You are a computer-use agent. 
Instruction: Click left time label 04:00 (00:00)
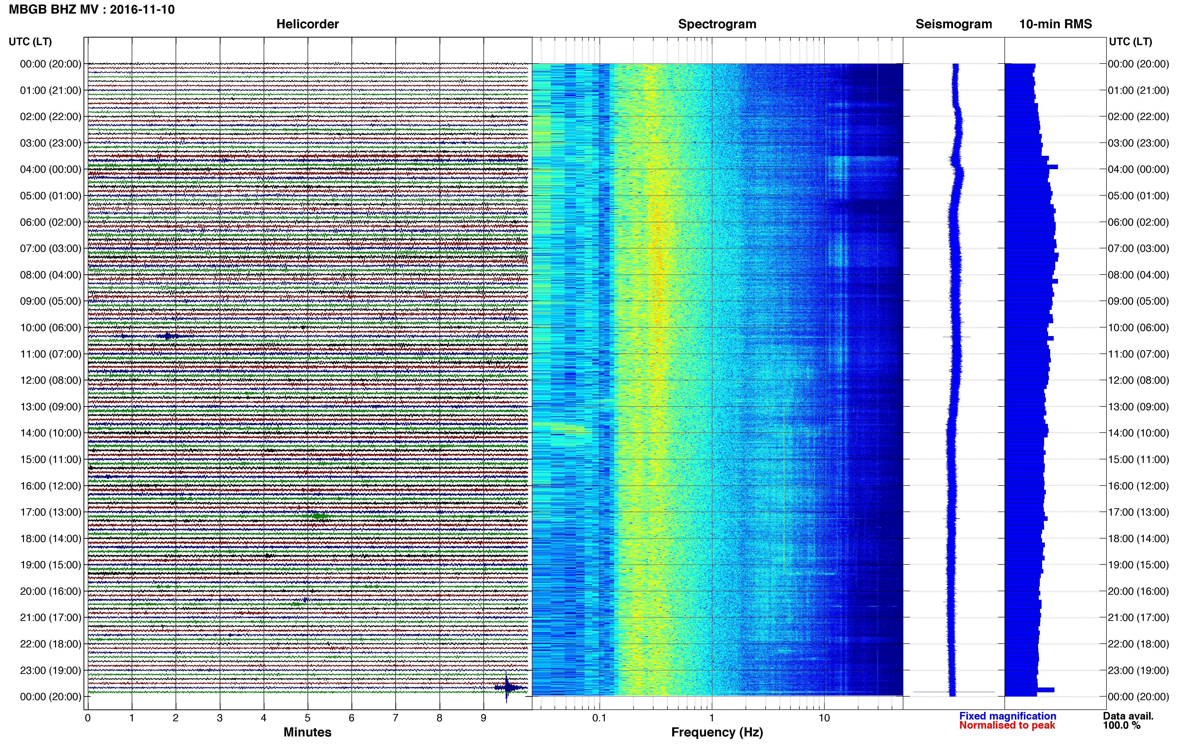click(x=50, y=169)
